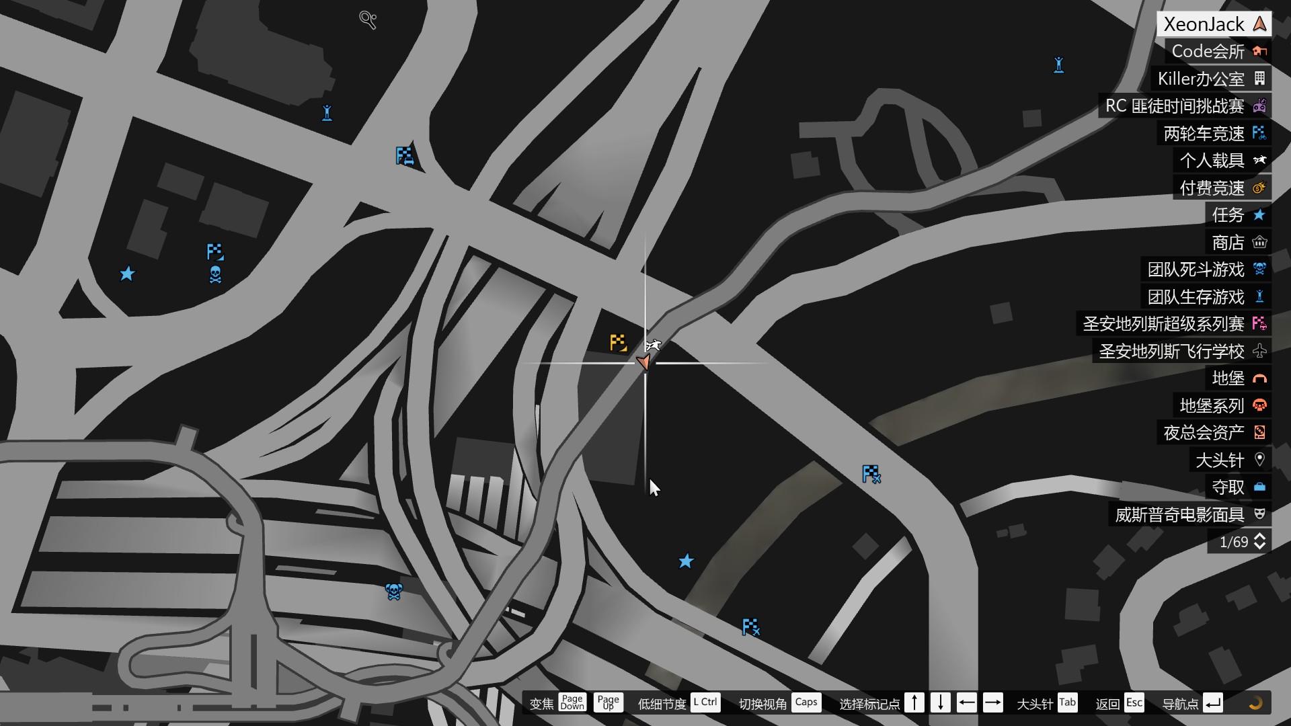Select 个人载具 legend entry
The width and height of the screenshot is (1291, 726).
point(1222,161)
